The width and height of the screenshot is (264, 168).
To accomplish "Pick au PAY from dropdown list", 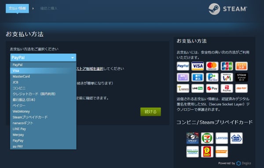I will [43, 146].
